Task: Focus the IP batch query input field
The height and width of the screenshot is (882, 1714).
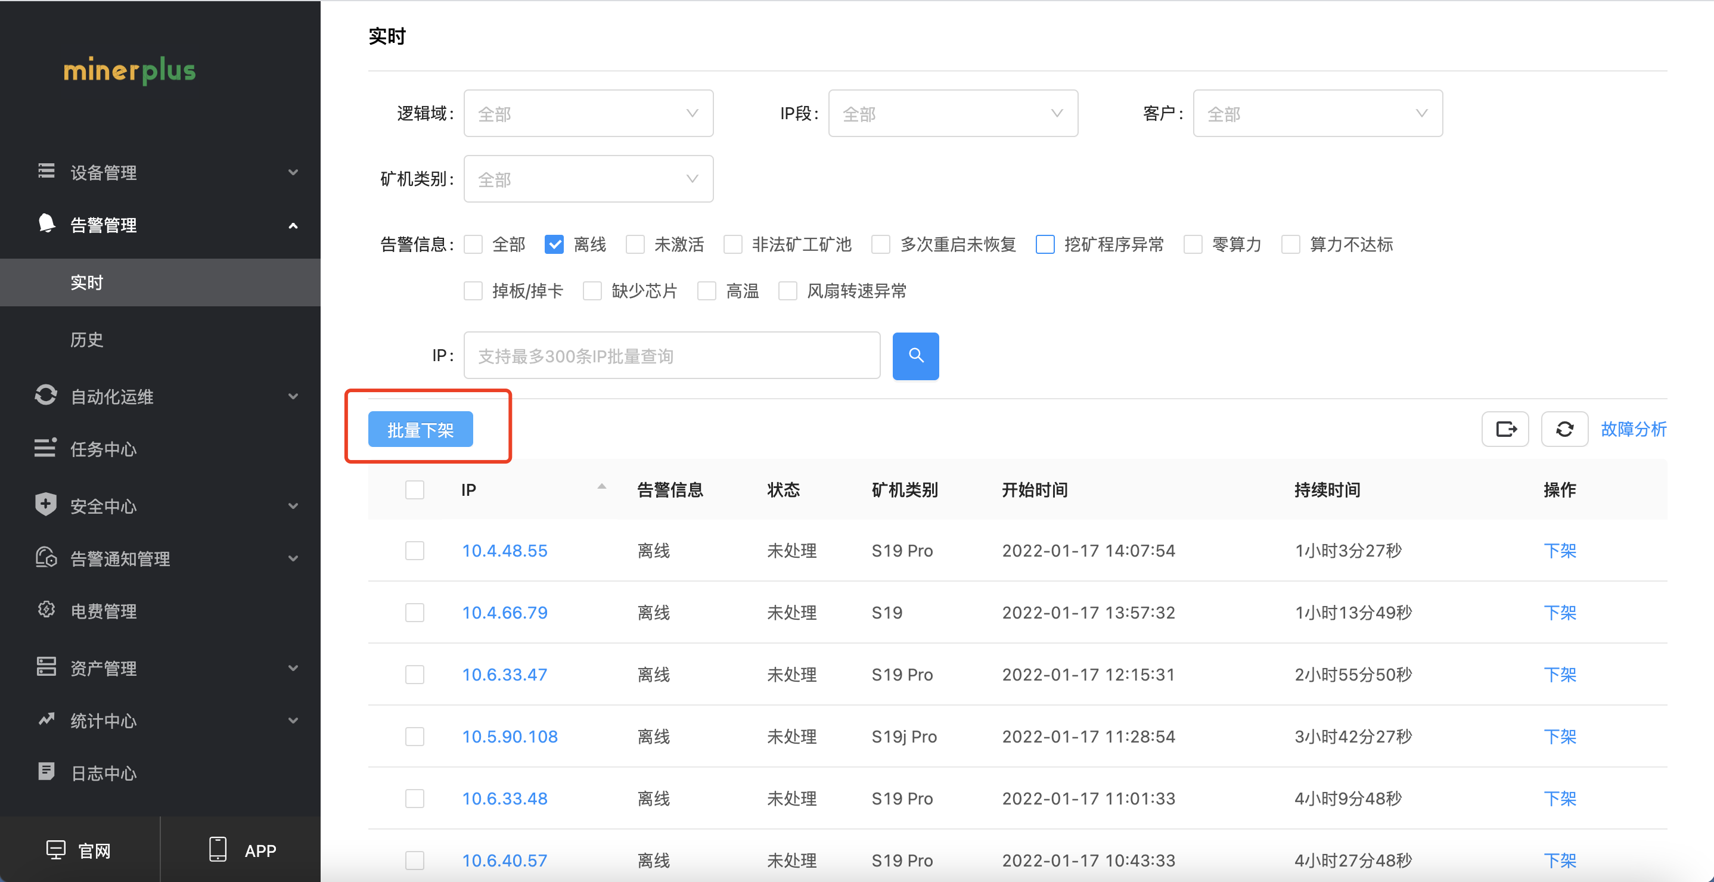Action: click(672, 356)
